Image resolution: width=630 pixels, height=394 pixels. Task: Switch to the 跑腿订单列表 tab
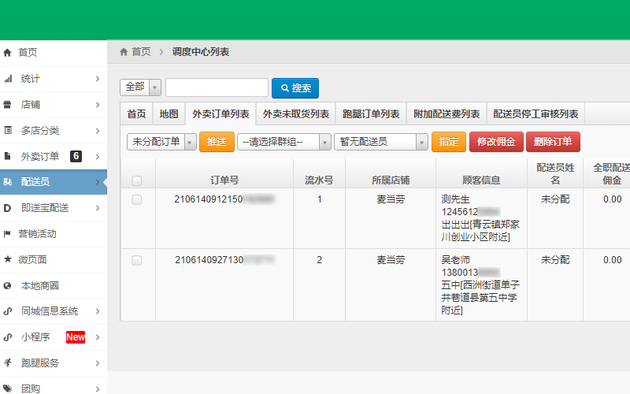click(x=371, y=113)
